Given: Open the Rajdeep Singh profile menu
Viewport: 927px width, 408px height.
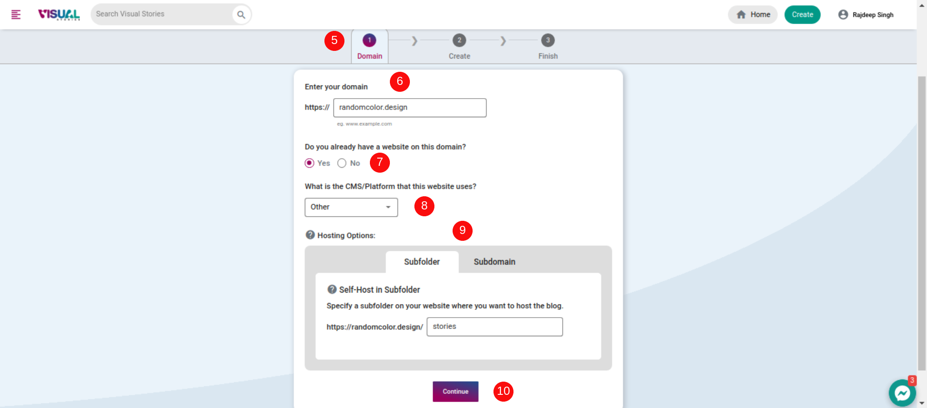Looking at the screenshot, I should click(x=866, y=15).
